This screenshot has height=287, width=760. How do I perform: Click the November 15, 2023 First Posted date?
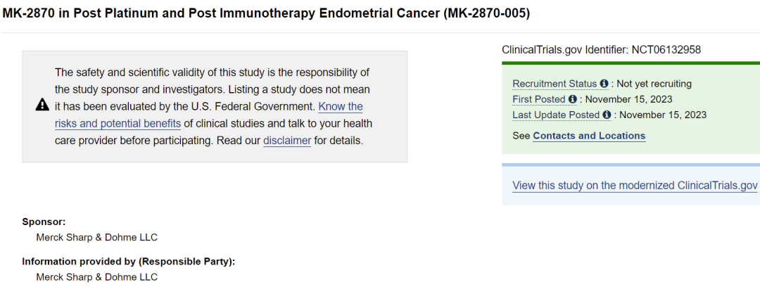point(628,99)
